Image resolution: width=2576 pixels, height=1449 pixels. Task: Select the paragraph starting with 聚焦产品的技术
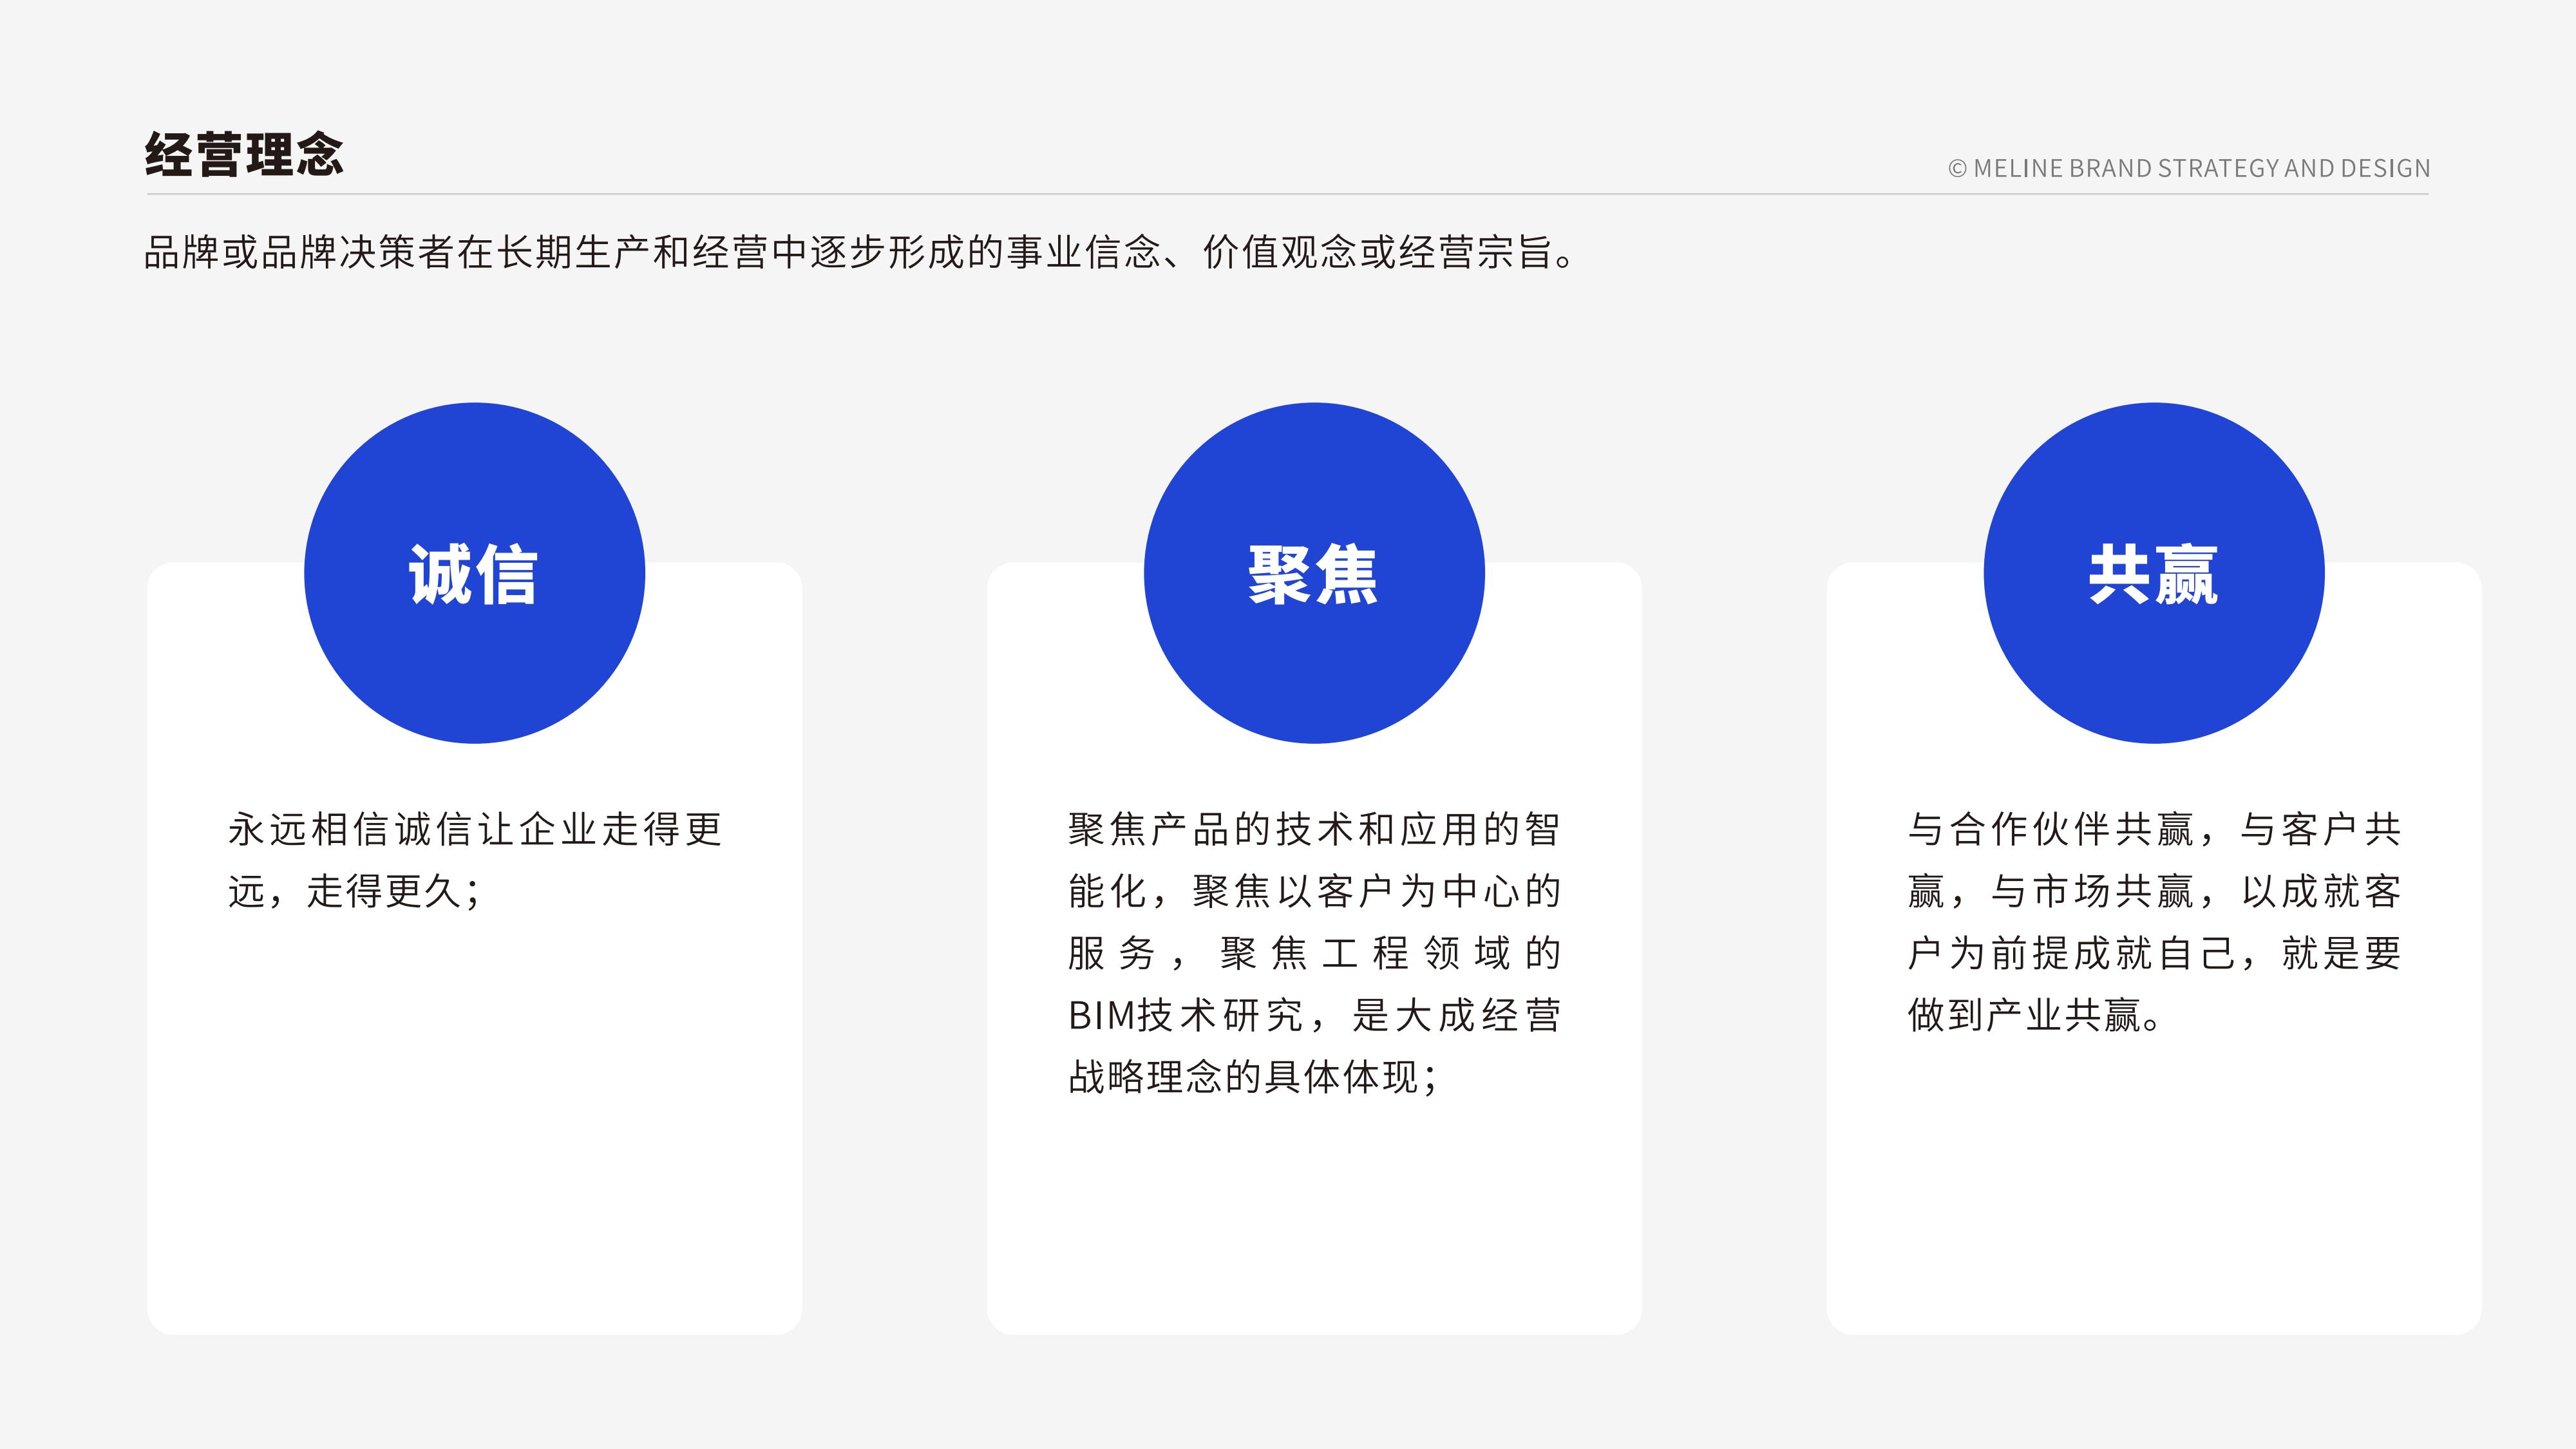tap(1314, 953)
